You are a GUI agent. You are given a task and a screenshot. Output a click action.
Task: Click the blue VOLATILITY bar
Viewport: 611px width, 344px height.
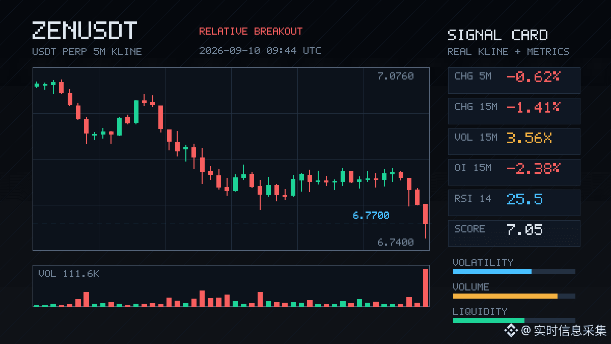(492, 272)
